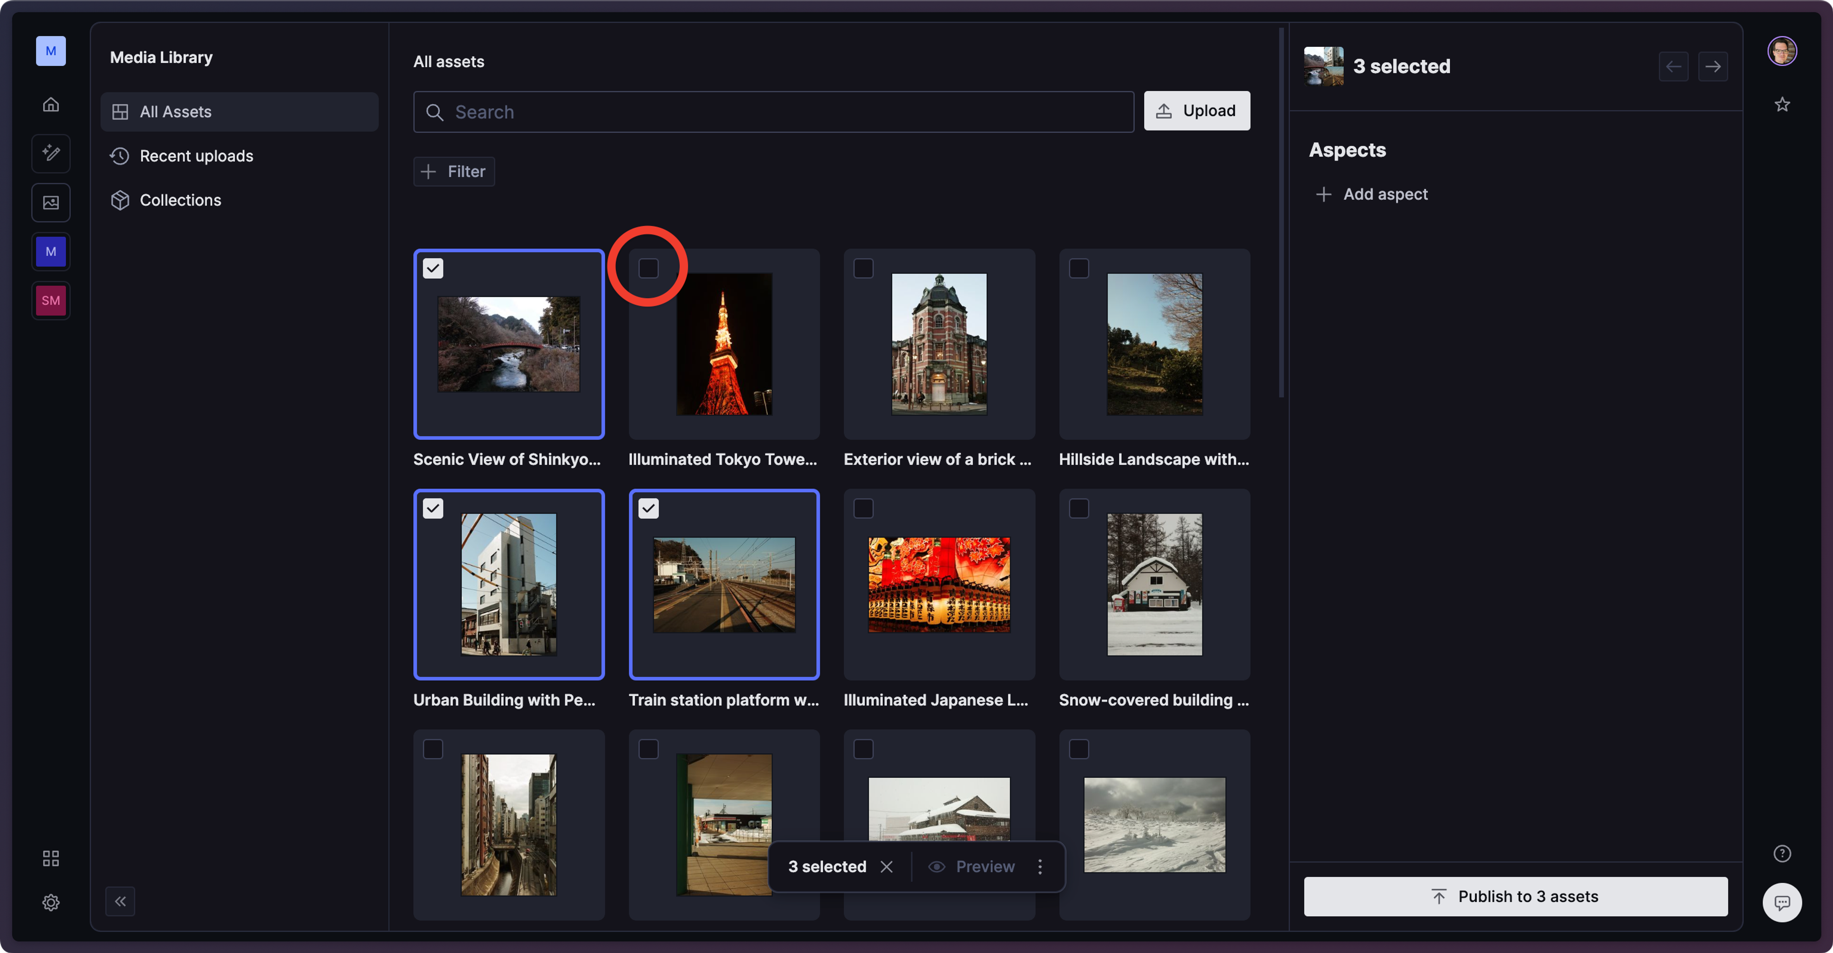This screenshot has height=953, width=1833.
Task: Open settings gear in sidebar
Action: coord(51,902)
